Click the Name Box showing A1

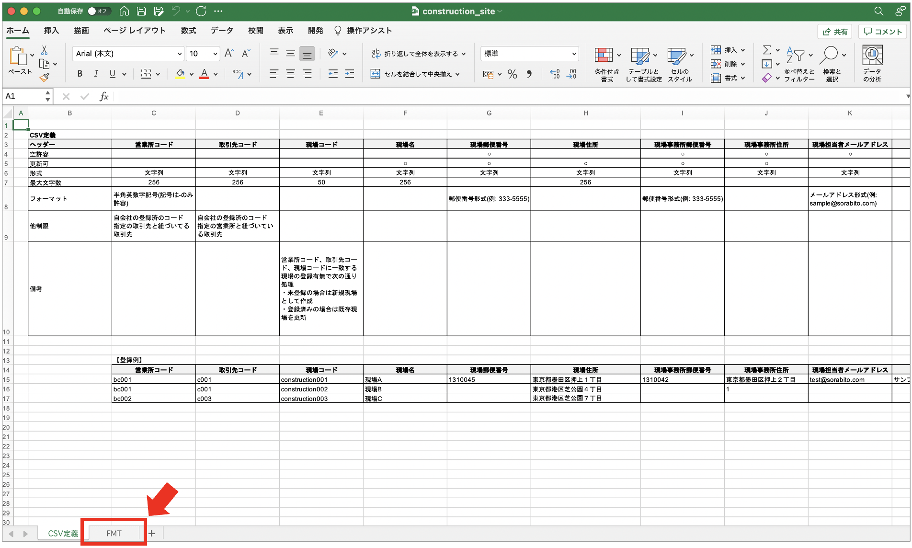coord(24,96)
